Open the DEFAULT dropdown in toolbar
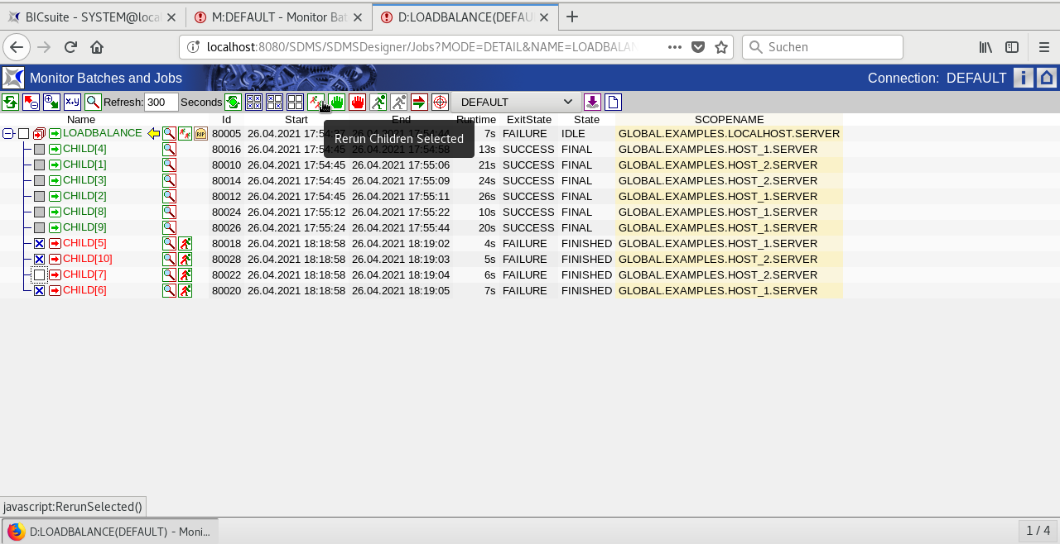Viewport: 1060px width, 544px height. (x=517, y=102)
